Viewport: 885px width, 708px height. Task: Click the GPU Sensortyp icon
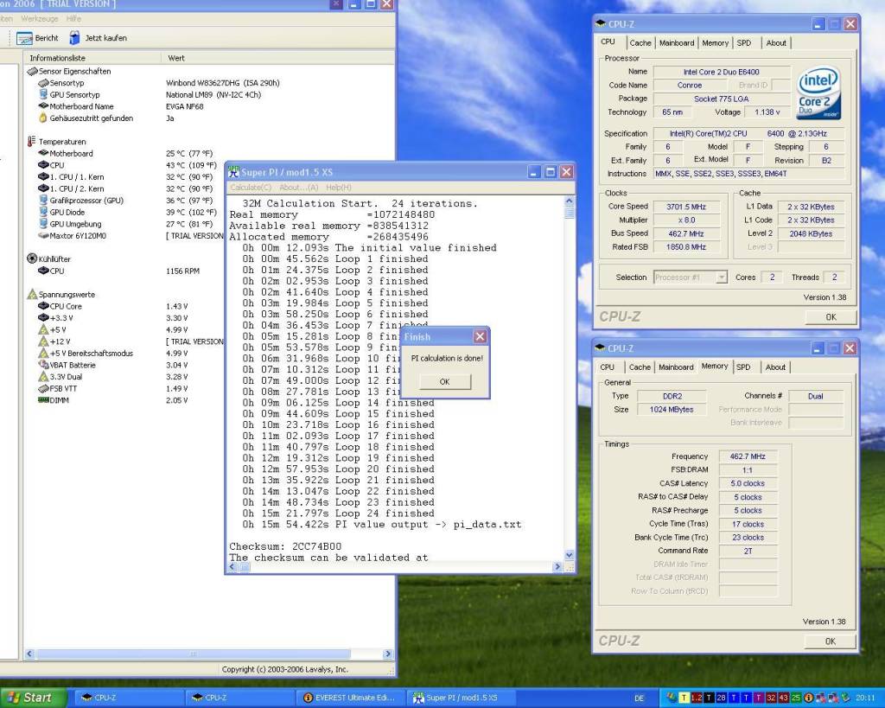pyautogui.click(x=43, y=94)
